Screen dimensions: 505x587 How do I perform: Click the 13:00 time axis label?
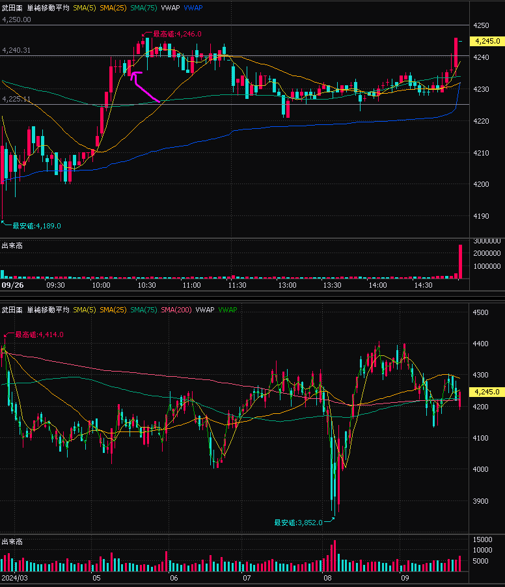[x=287, y=285]
